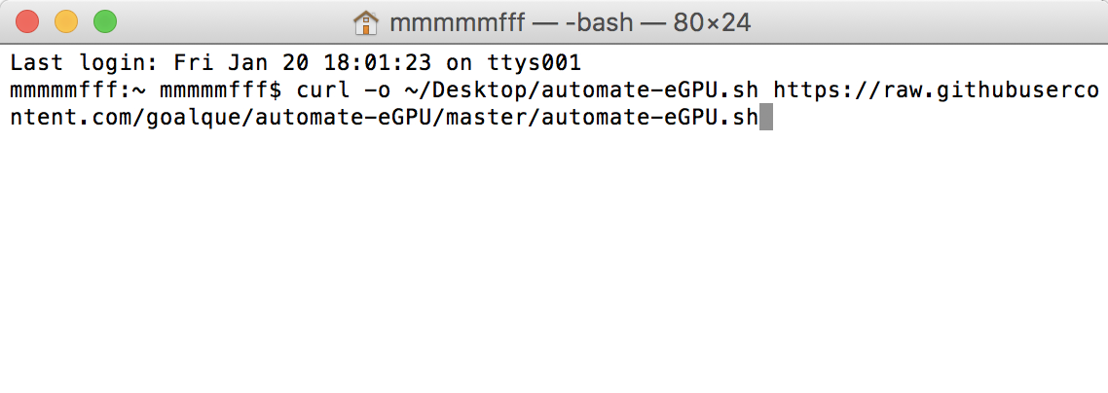Viewport: 1108px width, 393px height.
Task: Click the gray block cursor after the command
Action: (765, 119)
